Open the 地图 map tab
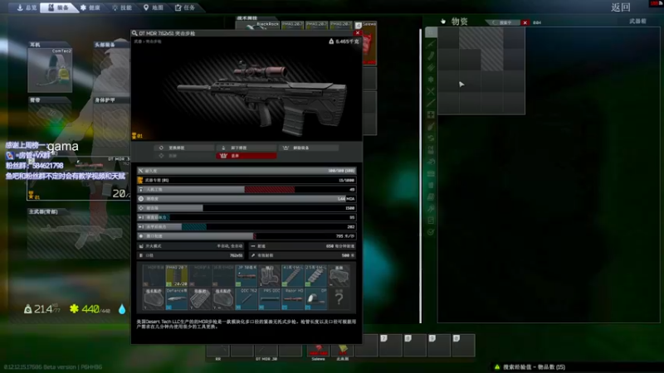Image resolution: width=664 pixels, height=373 pixels. pos(154,7)
